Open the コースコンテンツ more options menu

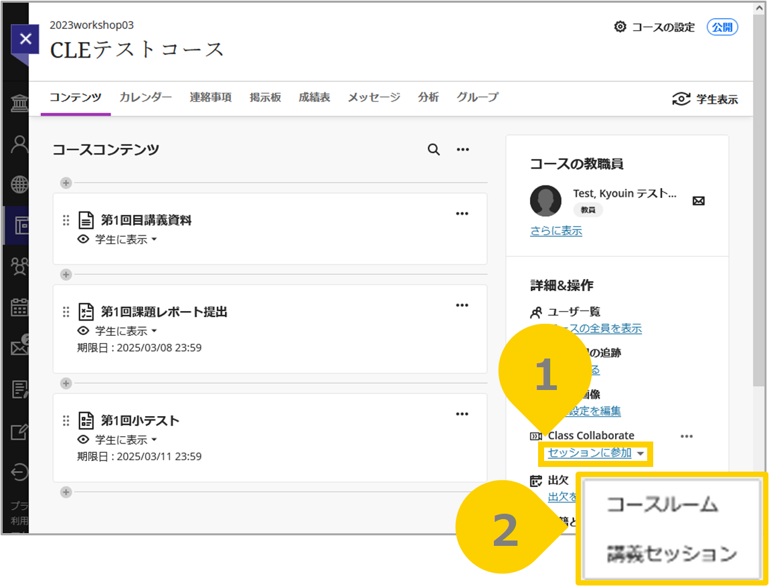[462, 150]
